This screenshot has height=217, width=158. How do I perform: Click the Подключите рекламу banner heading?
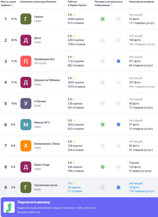(34, 202)
